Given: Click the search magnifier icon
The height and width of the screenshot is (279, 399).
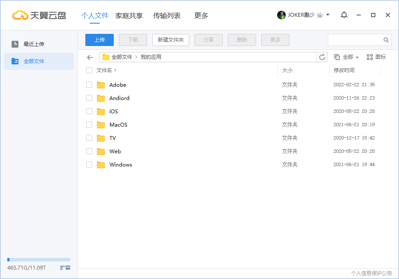Looking at the screenshot, I should click(386, 40).
